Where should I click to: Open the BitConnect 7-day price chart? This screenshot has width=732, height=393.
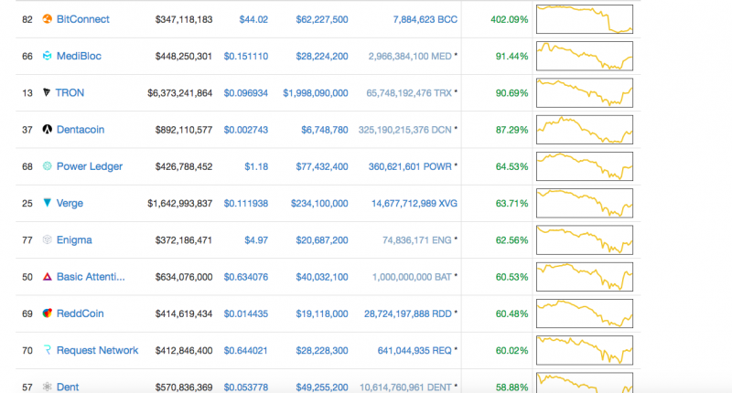tap(585, 19)
